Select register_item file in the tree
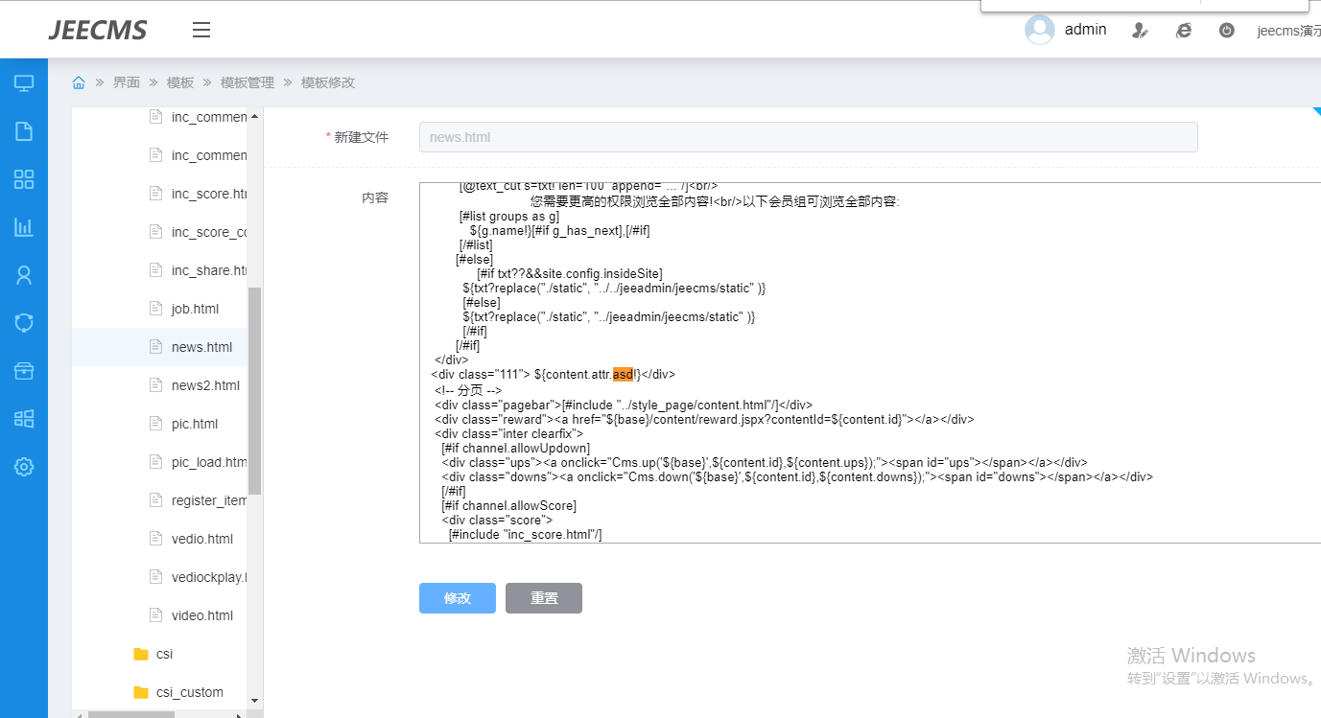1321x718 pixels. coord(209,500)
